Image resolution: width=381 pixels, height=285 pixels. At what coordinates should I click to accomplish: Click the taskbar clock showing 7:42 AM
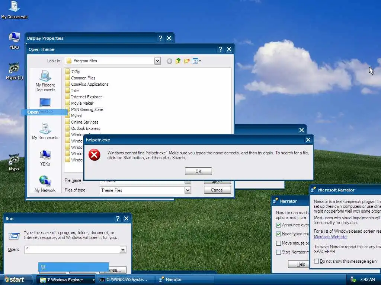[x=367, y=279]
